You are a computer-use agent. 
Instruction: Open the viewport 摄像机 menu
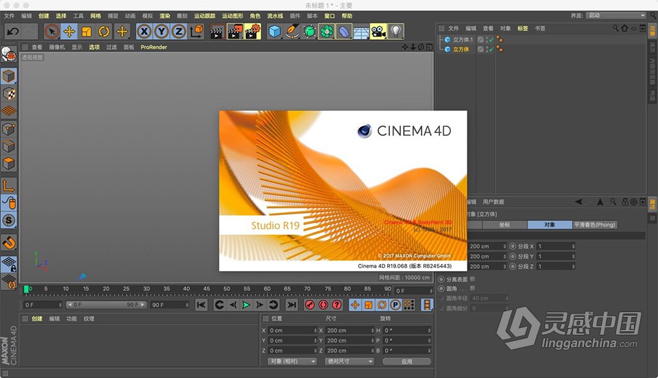pyautogui.click(x=57, y=47)
